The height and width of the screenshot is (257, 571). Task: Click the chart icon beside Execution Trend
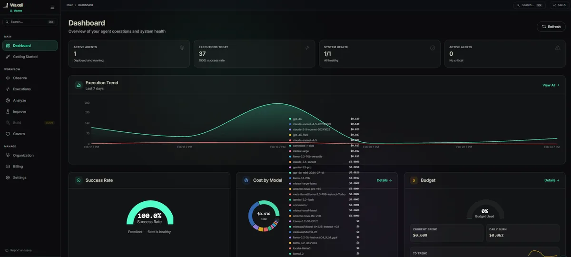click(79, 85)
